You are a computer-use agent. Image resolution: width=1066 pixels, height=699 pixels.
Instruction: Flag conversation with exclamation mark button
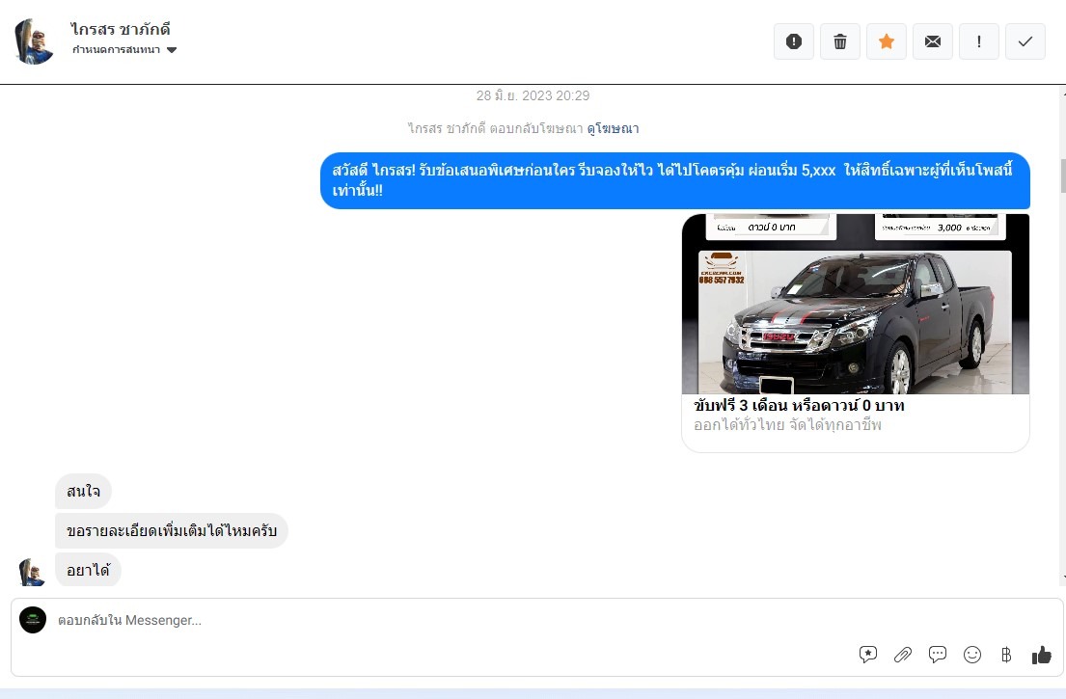(979, 41)
